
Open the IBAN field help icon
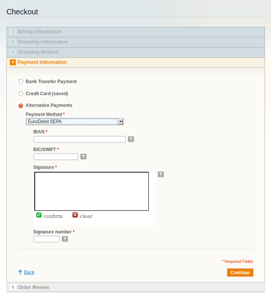coord(131,139)
